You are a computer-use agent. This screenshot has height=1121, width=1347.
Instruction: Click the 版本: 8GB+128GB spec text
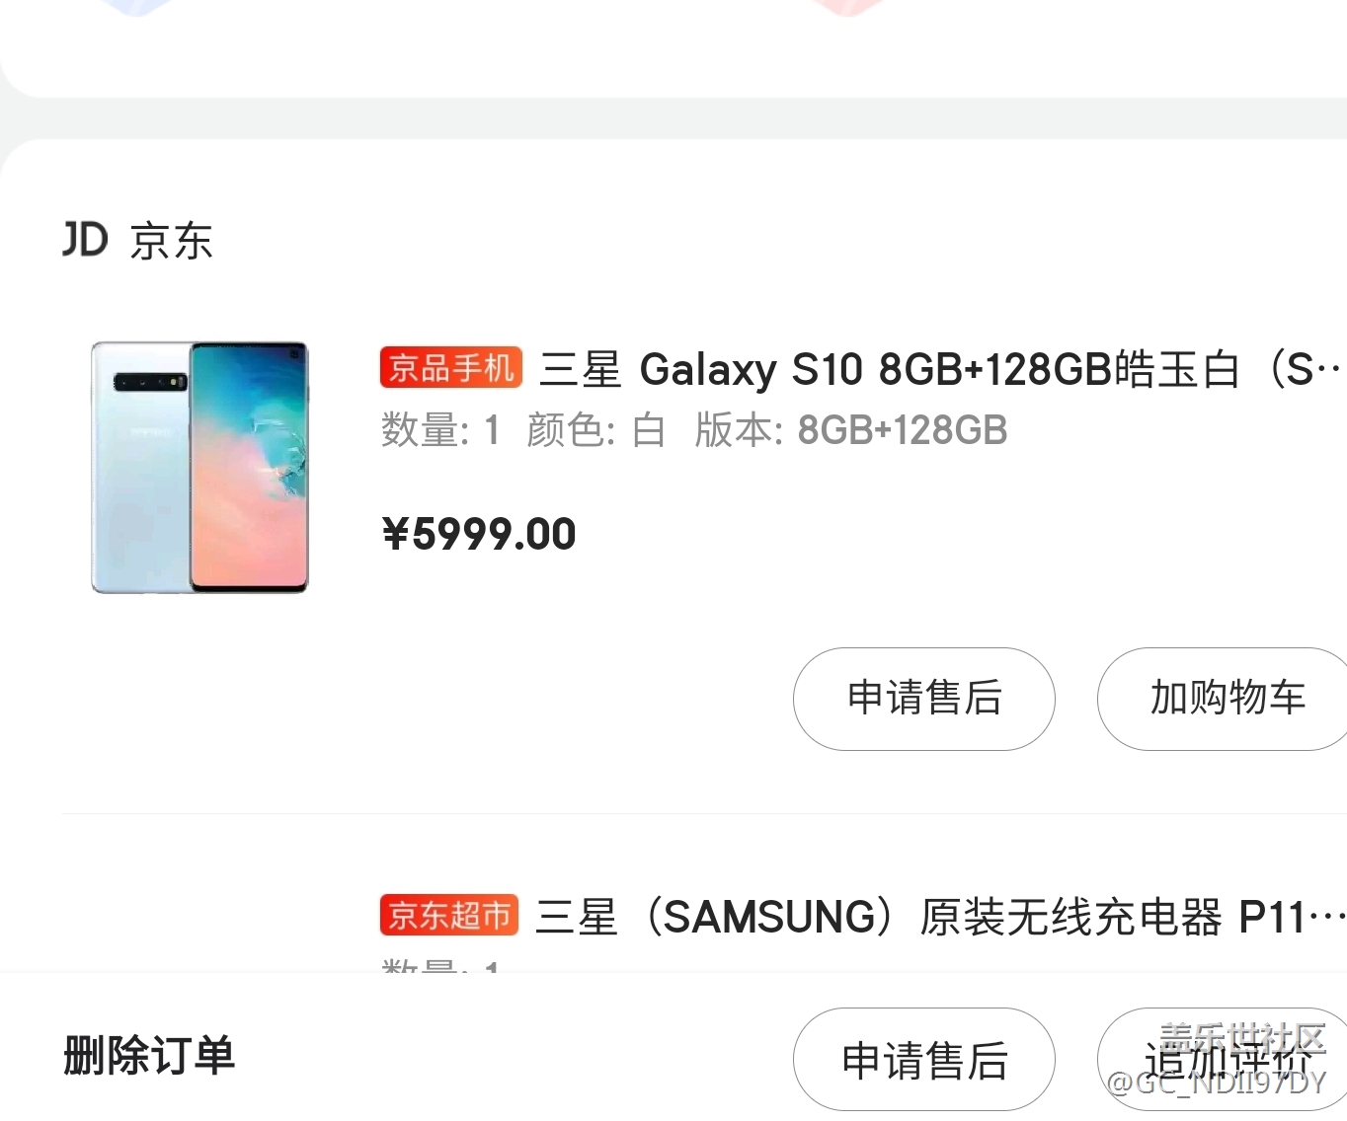pos(850,430)
